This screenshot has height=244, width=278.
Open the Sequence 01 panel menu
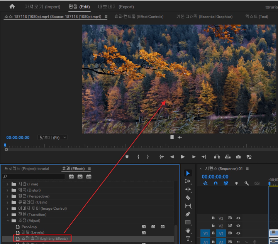click(247, 168)
